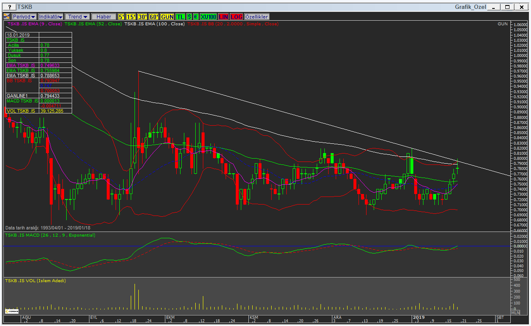
Task: Switch chart to 60-minute period
Action: (154, 16)
